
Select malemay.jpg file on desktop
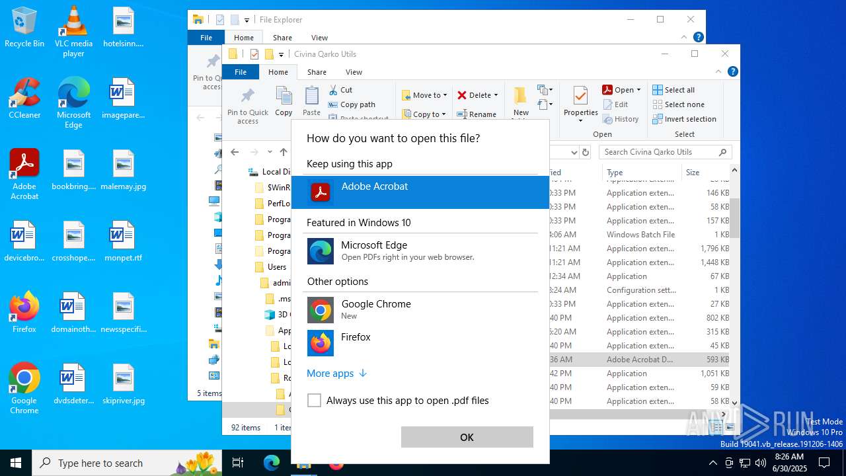[x=124, y=171]
